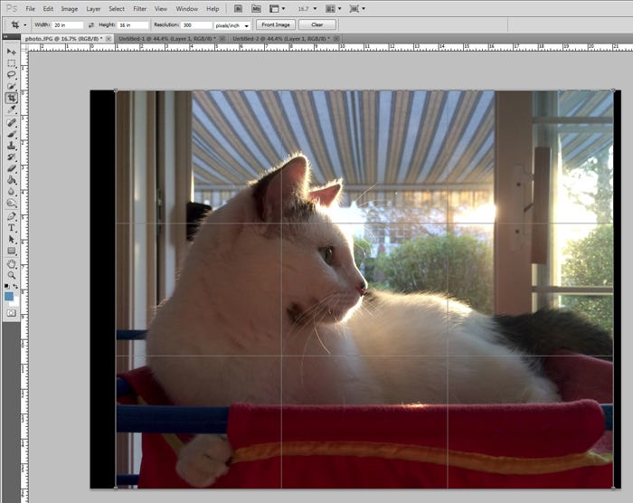Select the Path Selection tool
This screenshot has height=503, width=633.
click(x=11, y=239)
